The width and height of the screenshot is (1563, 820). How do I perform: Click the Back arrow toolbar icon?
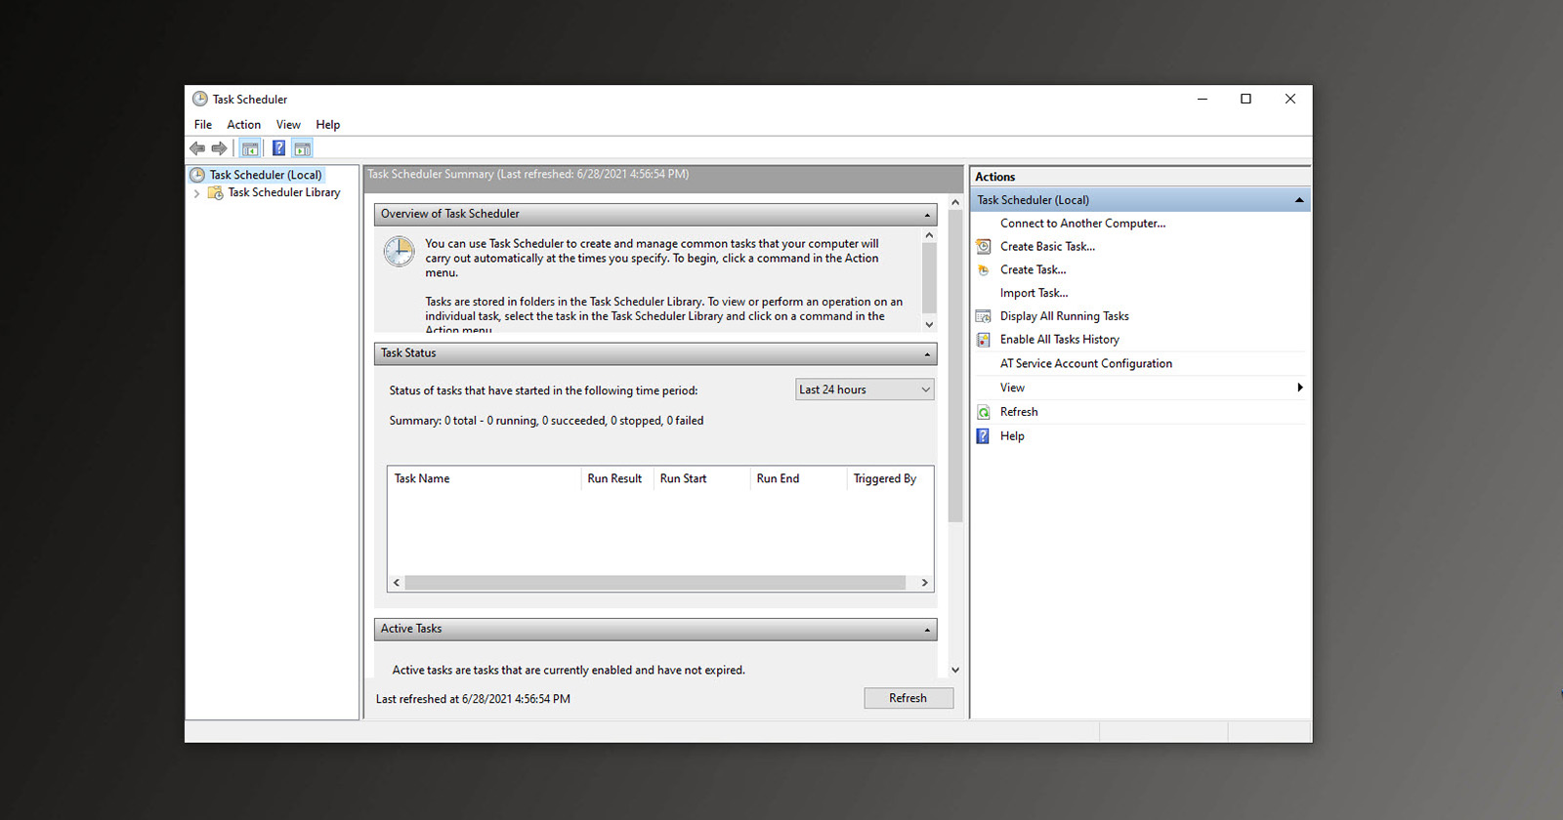pyautogui.click(x=197, y=148)
